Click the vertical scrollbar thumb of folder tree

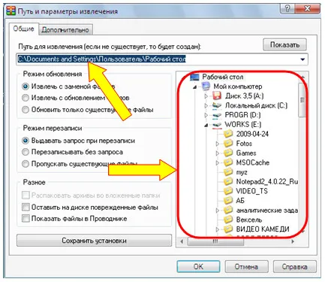coord(302,100)
